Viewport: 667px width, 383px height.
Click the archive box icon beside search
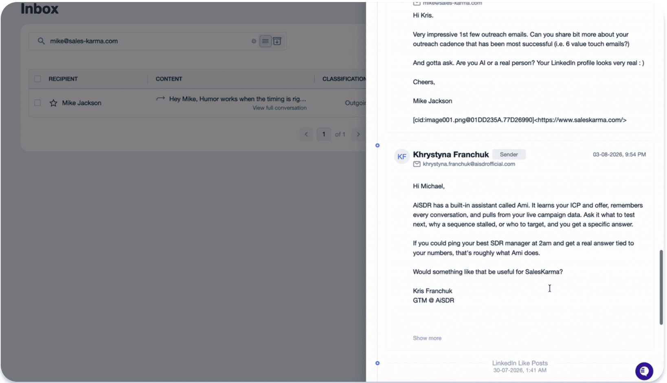(x=277, y=41)
